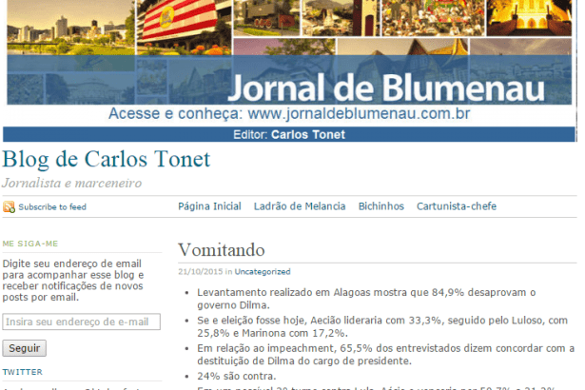Open the Uncategorized category link
585x390 pixels.
(x=263, y=272)
